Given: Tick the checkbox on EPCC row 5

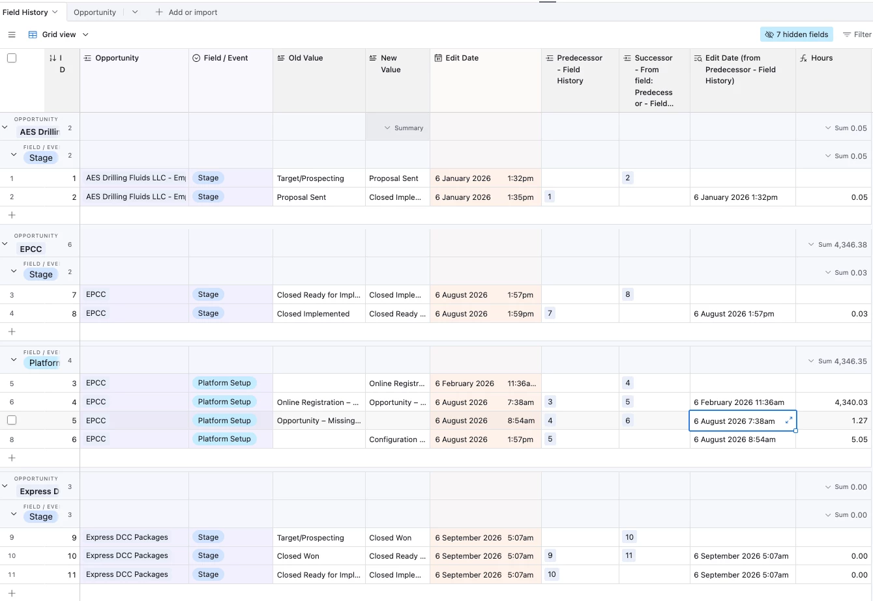Looking at the screenshot, I should pyautogui.click(x=12, y=421).
